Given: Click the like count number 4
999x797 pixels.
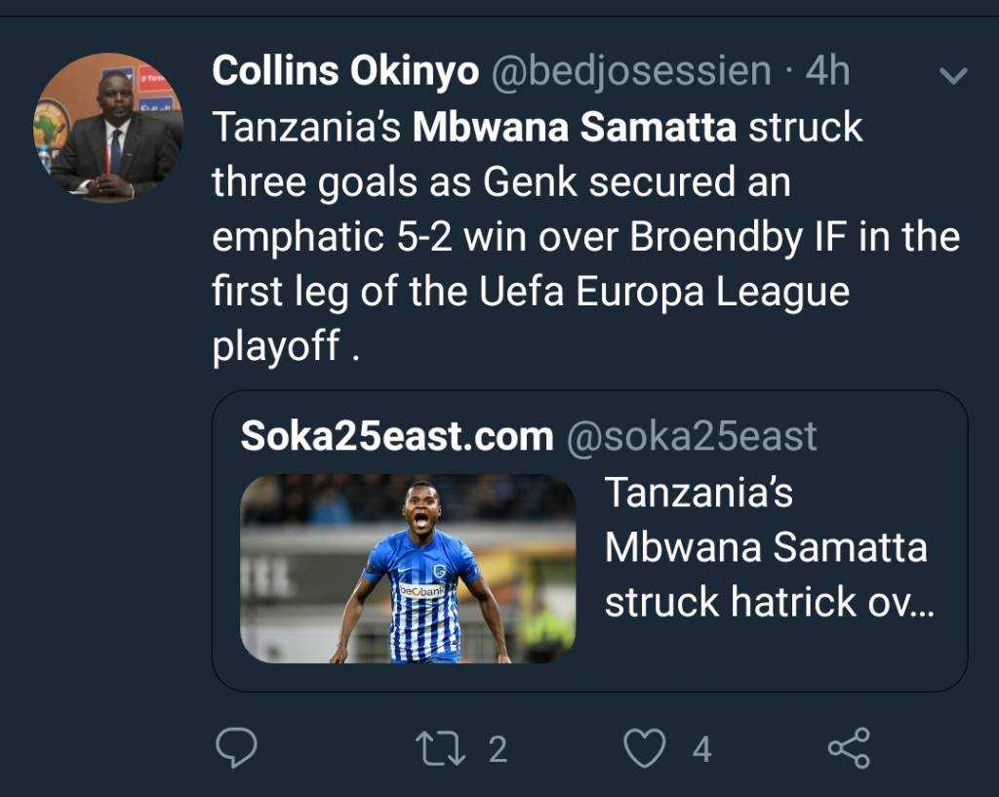Looking at the screenshot, I should click(702, 749).
